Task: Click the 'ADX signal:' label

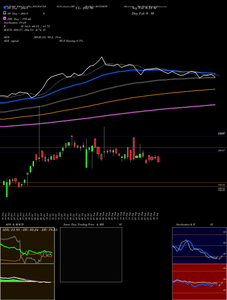Action: click(11, 41)
